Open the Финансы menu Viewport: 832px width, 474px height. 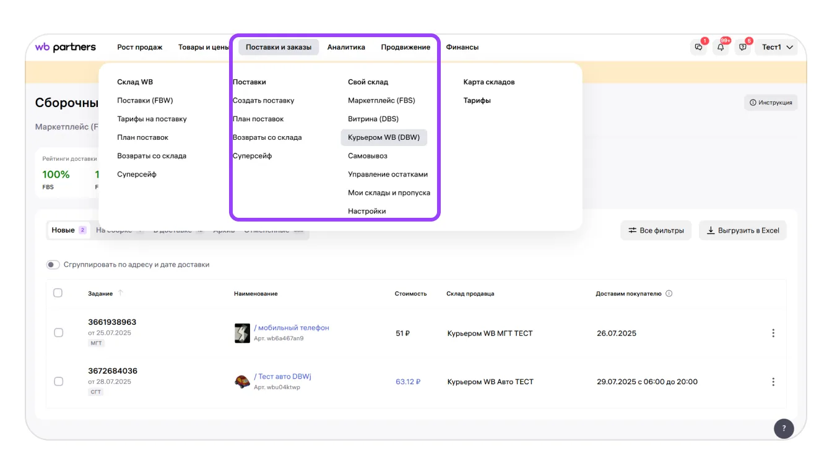click(x=462, y=47)
